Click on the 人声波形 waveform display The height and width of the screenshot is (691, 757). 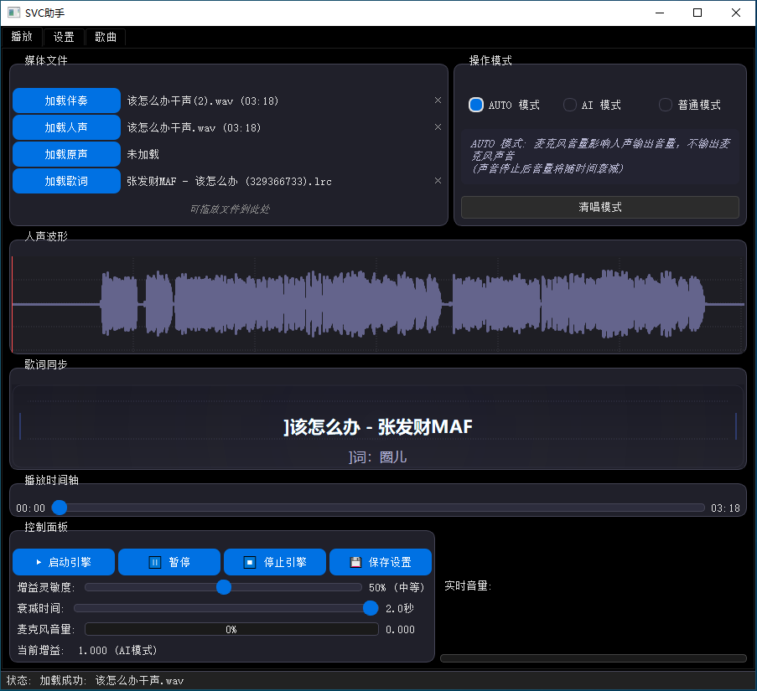tap(378, 304)
